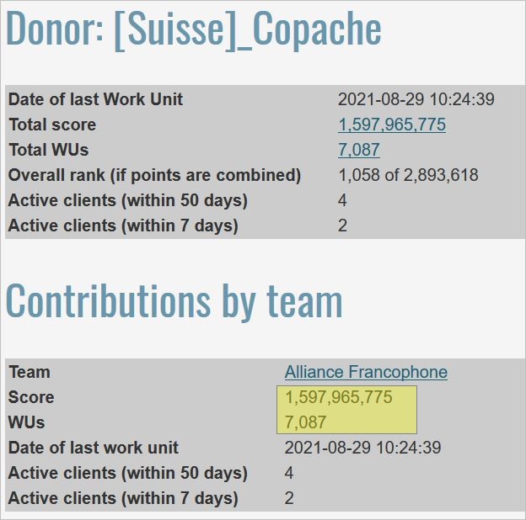526x520 pixels.
Task: Click the rank value 1,058 of 2,893,618
Action: pos(408,175)
